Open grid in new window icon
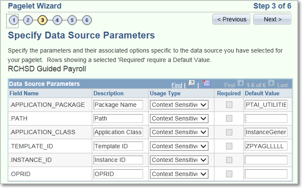 point(191,84)
